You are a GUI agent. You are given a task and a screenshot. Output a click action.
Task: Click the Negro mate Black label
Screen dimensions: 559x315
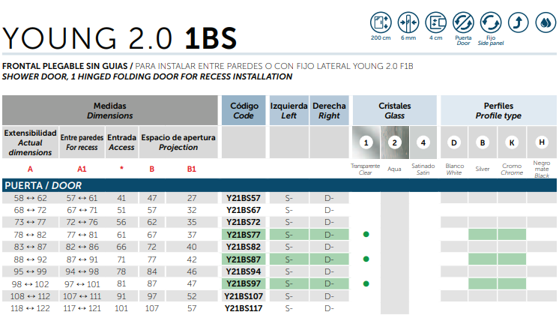pos(542,169)
